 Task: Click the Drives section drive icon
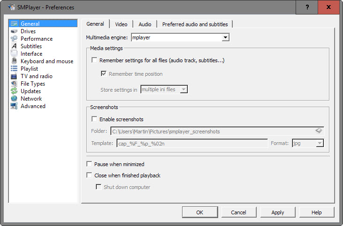pyautogui.click(x=14, y=31)
